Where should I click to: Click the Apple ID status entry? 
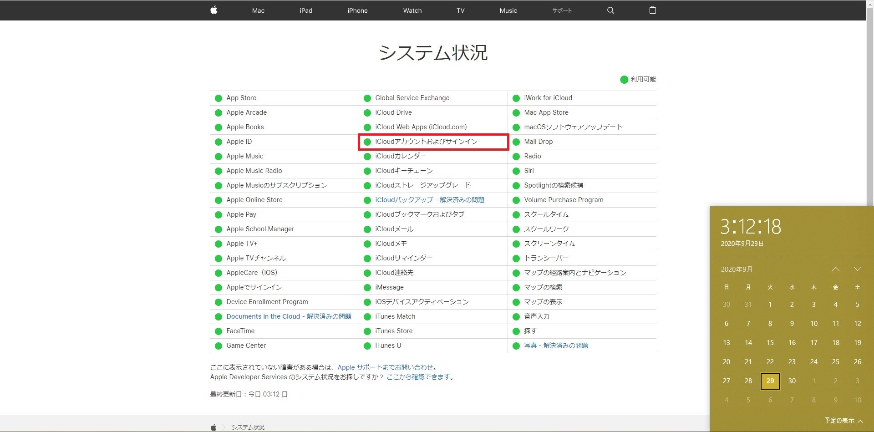click(x=239, y=142)
